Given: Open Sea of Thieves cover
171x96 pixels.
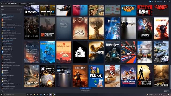Looking at the screenshot, I should (x=80, y=29).
